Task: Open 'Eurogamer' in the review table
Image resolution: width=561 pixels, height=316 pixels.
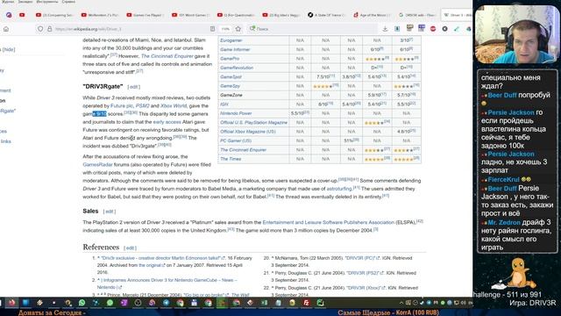Action: (x=231, y=40)
